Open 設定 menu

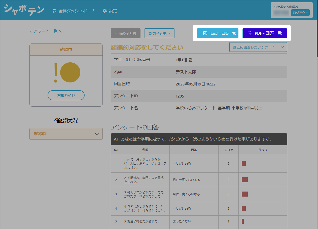pos(110,11)
